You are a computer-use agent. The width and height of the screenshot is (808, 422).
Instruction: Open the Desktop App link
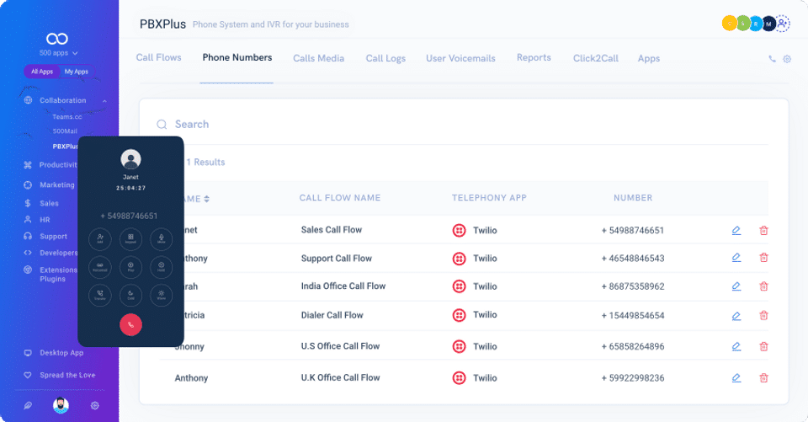pos(61,353)
